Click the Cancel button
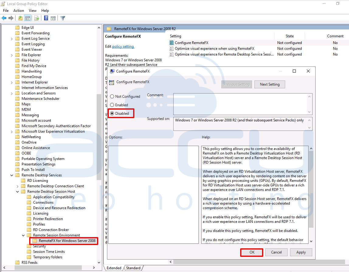This screenshot has width=349, height=272. 276,252
